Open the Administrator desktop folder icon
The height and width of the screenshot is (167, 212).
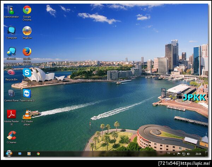[x=11, y=12]
